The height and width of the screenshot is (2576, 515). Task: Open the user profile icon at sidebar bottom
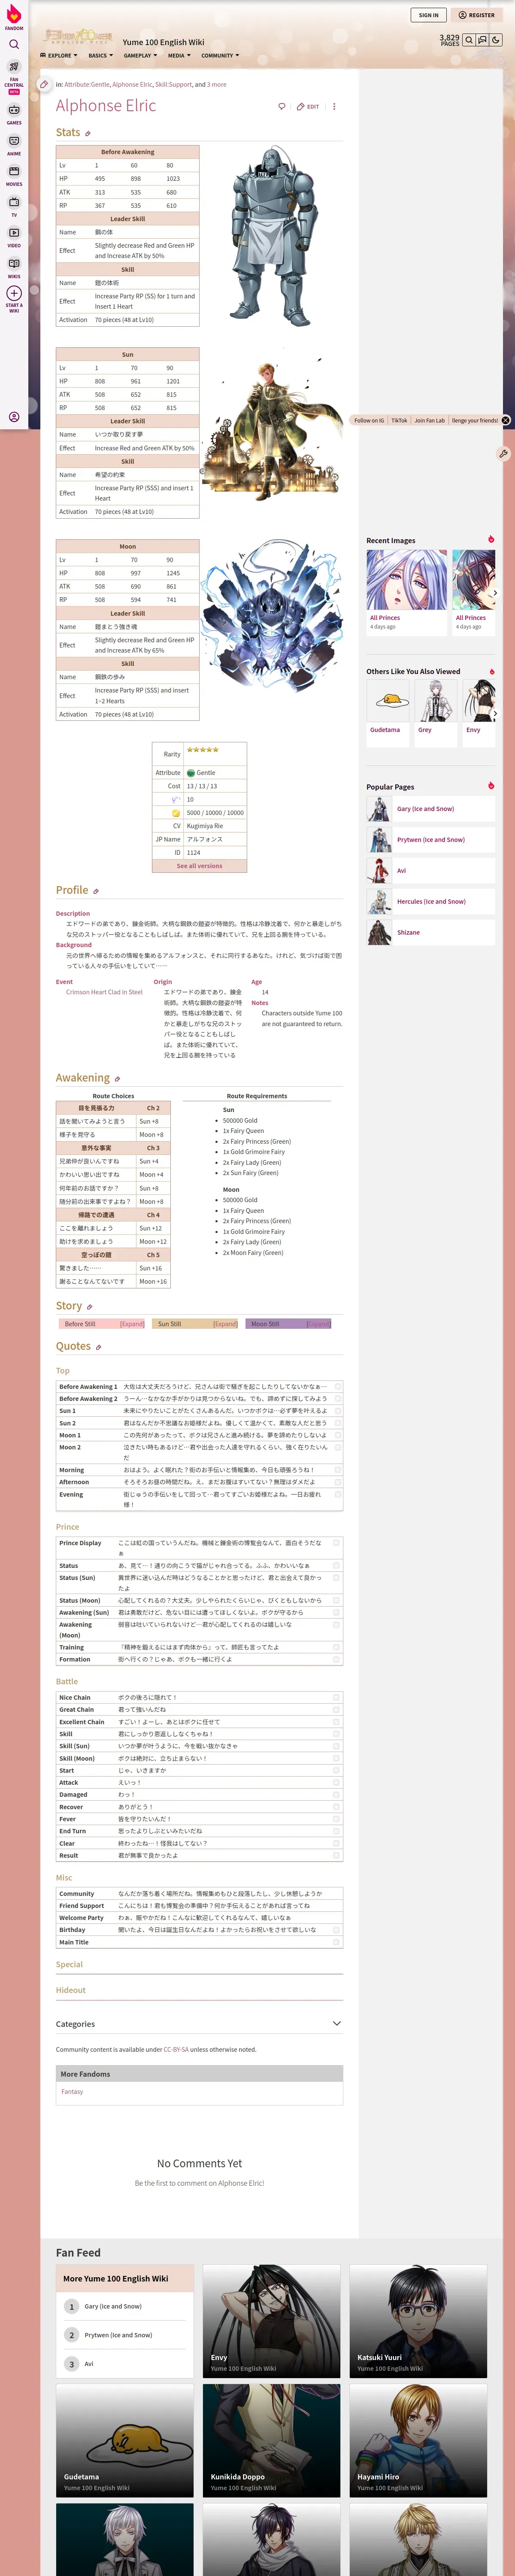click(x=14, y=417)
